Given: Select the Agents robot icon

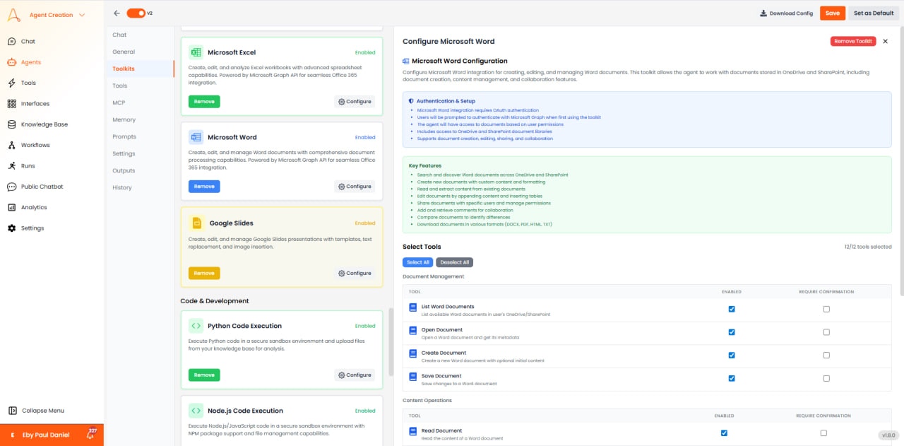Looking at the screenshot, I should click(12, 62).
